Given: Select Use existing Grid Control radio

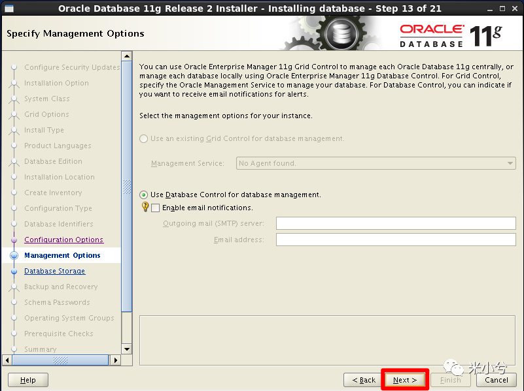Looking at the screenshot, I should [144, 138].
